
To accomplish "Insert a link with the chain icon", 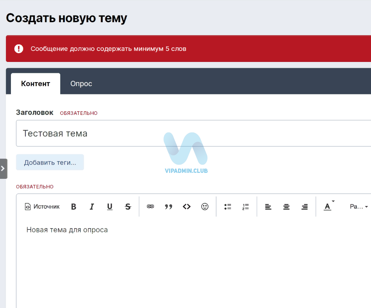I will [150, 207].
